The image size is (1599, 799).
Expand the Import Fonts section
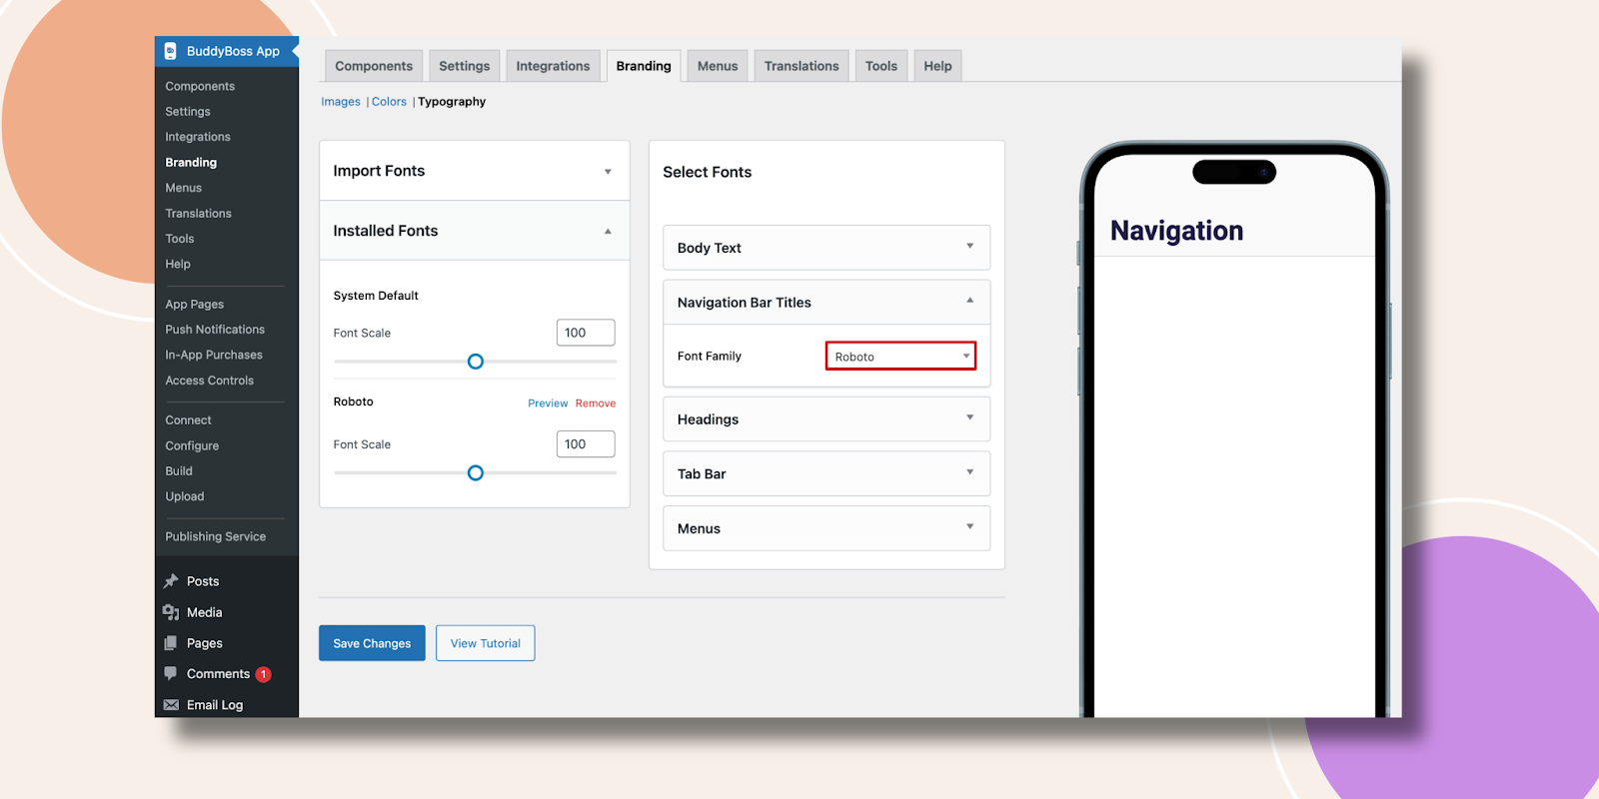click(x=475, y=171)
